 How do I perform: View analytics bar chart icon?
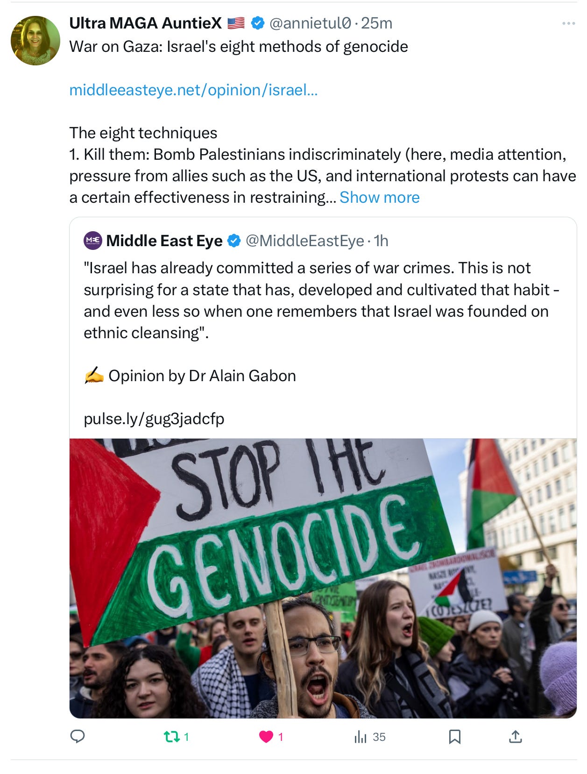[360, 737]
